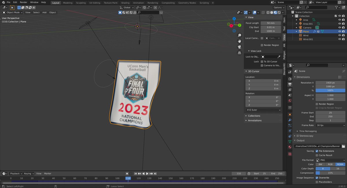Toggle auto keying record button
Viewport: 347px width, 188px height.
point(127,174)
